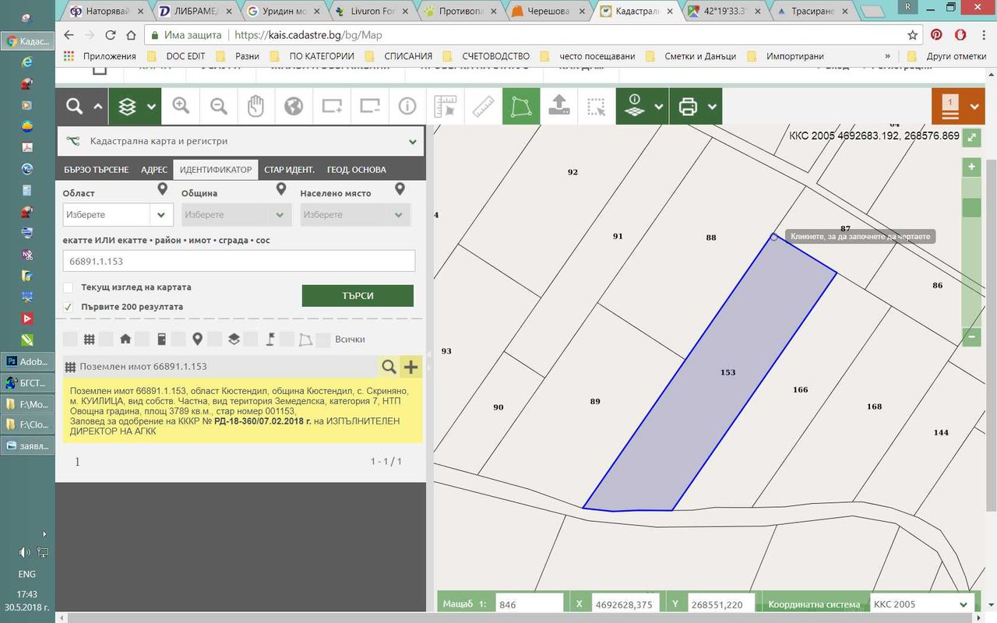Screen dimensions: 997x623
Task: Switch to ГЕОД. ОСНОВА tab
Action: click(356, 170)
